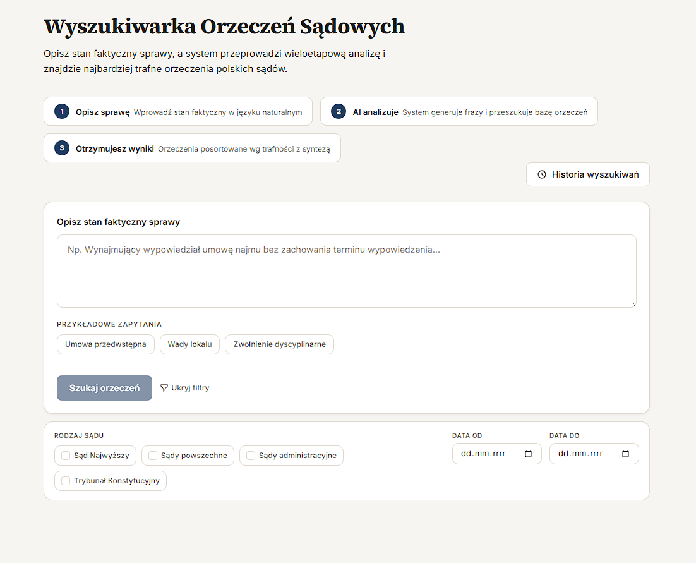The width and height of the screenshot is (696, 563).
Task: Check the Sądy administracyjne filter
Action: [x=250, y=455]
